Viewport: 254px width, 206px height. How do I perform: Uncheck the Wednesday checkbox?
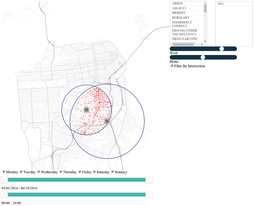[39, 172]
